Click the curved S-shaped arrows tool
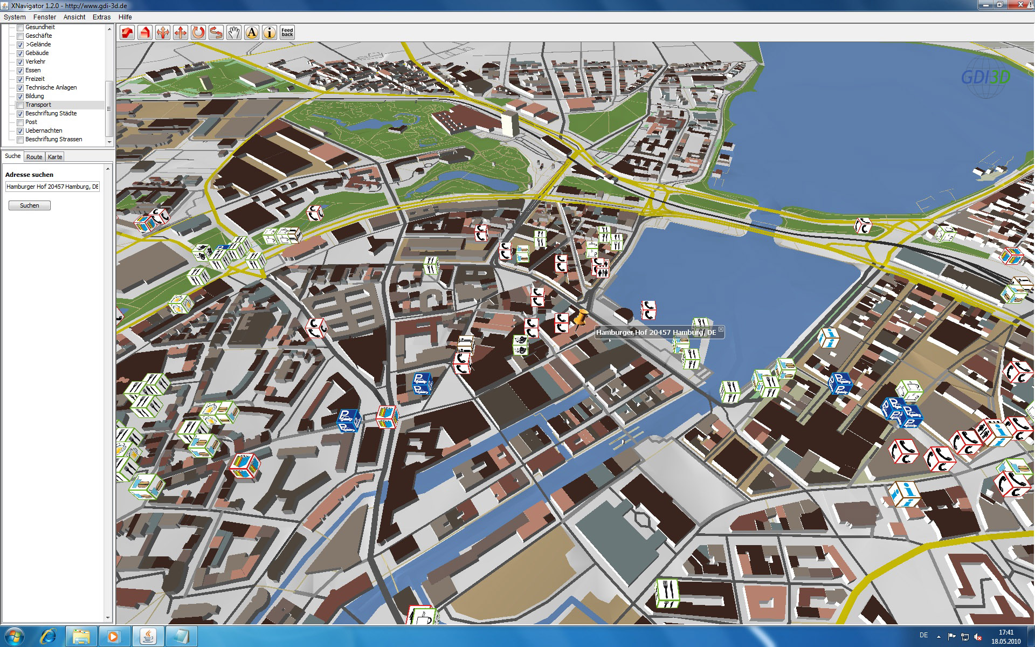 216,32
